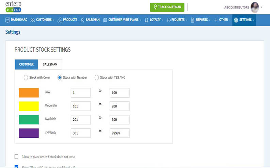270x168 pixels.
Task: Expand the Requests dropdown menu
Action: click(177, 20)
